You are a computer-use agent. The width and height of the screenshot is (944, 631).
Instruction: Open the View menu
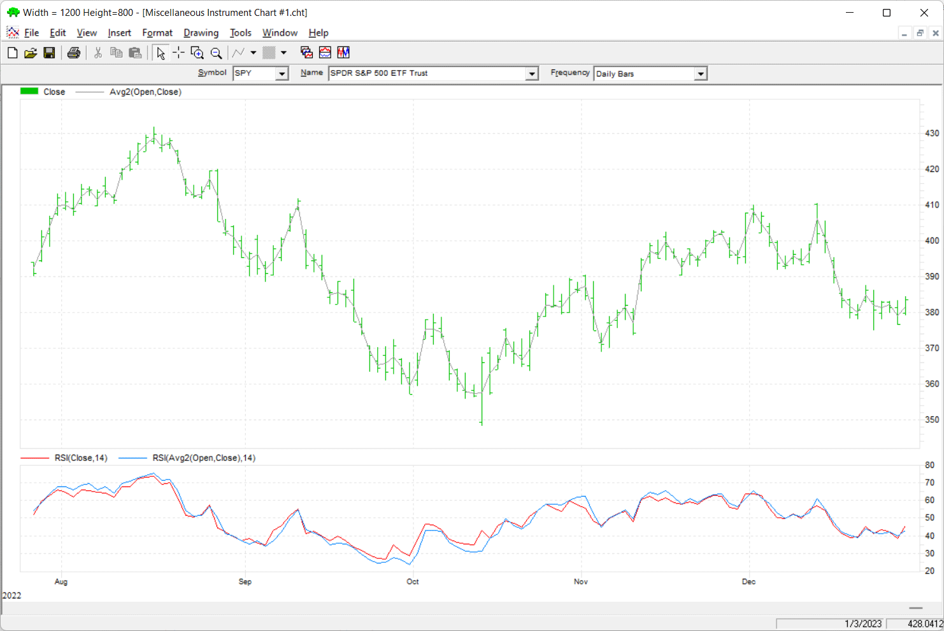coord(87,33)
